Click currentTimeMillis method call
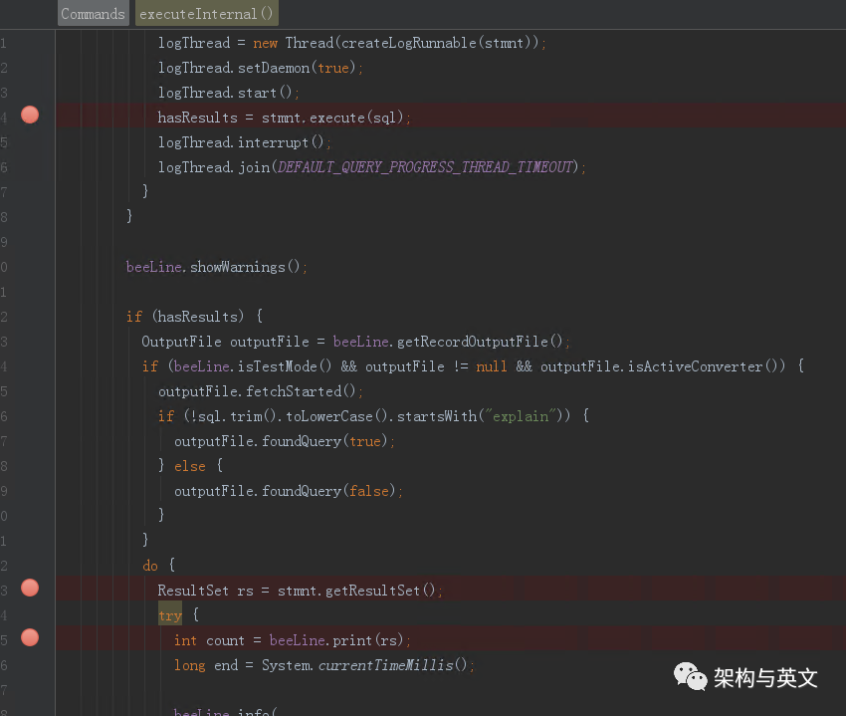Viewport: 846px width, 716px height. (385, 665)
